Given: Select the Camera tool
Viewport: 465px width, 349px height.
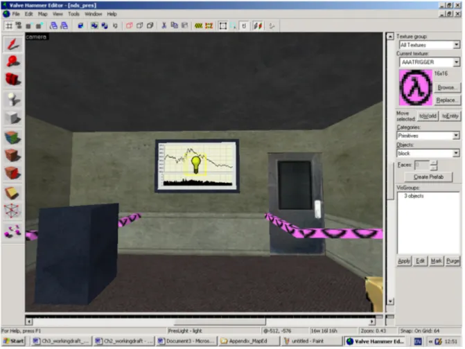Looking at the screenshot, I should coord(12,79).
